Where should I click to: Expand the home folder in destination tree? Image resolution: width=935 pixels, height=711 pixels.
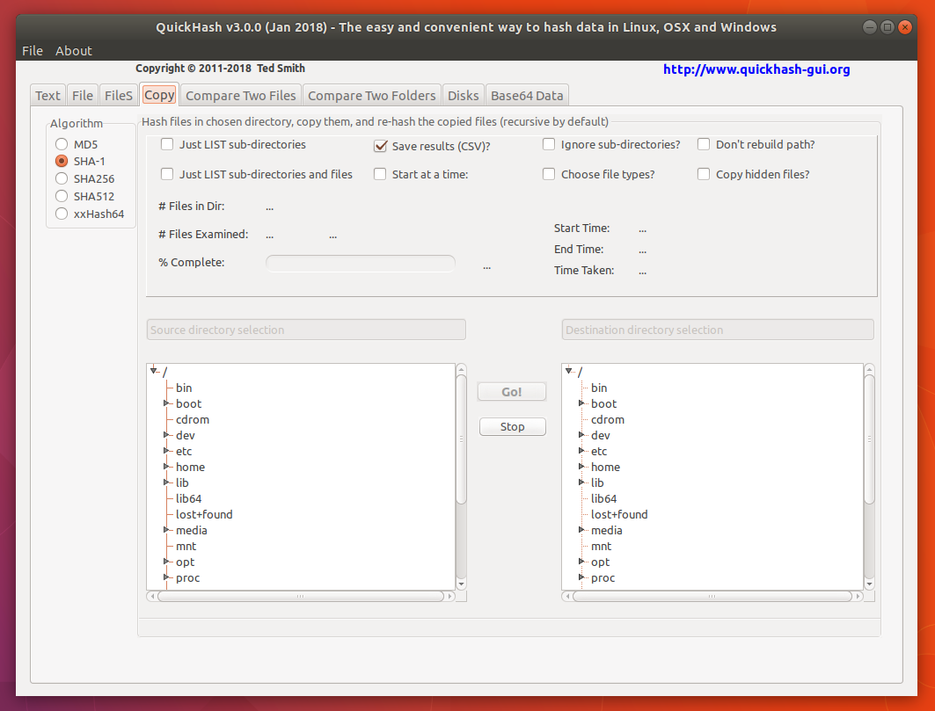[x=581, y=467]
